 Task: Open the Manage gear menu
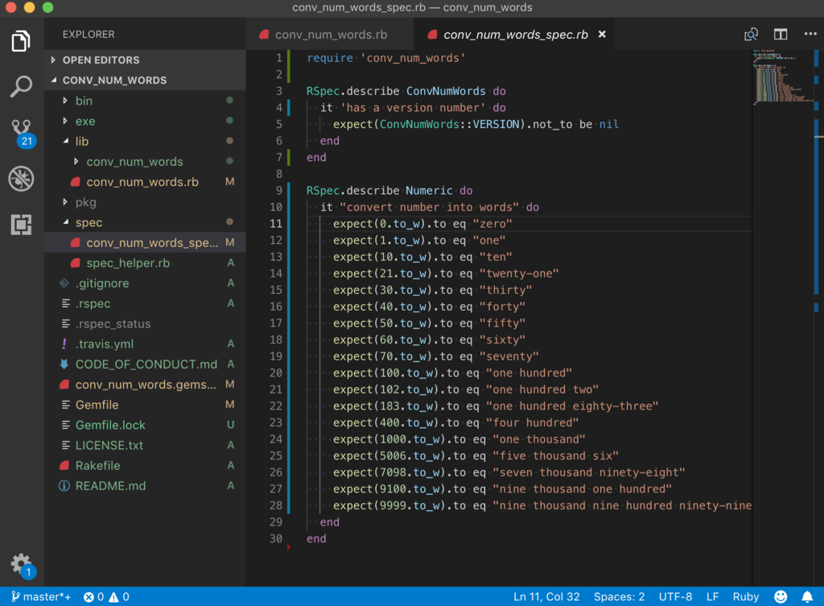[22, 566]
